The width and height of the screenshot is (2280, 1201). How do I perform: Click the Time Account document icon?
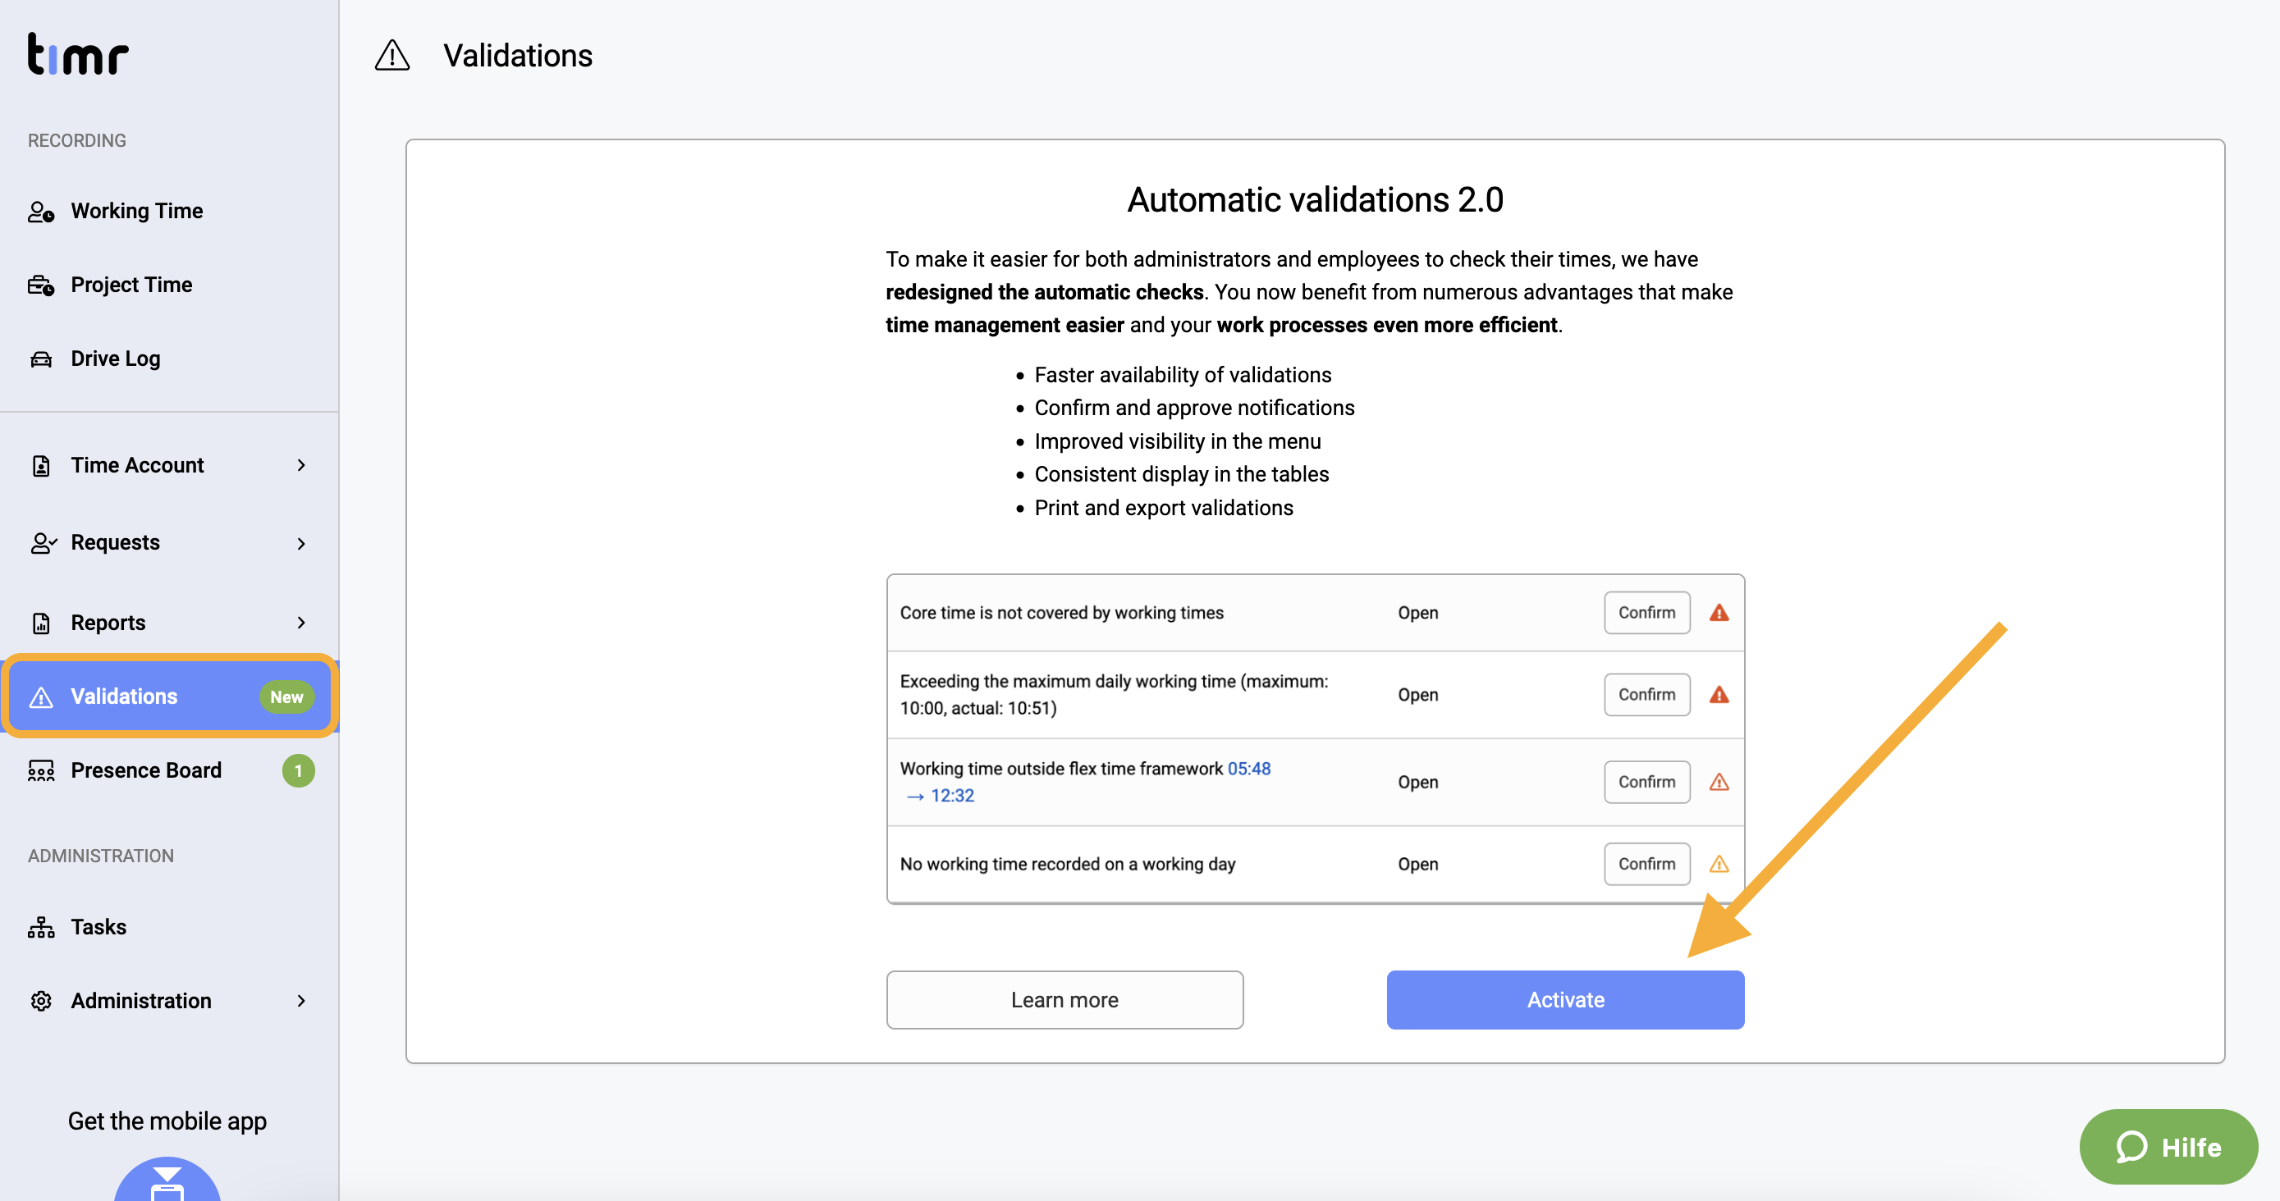pos(41,465)
